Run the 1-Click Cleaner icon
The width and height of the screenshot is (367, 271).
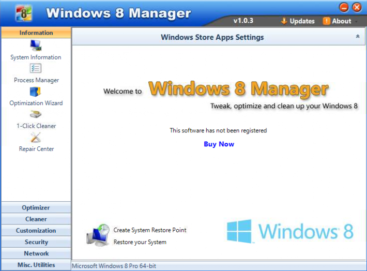coord(36,114)
